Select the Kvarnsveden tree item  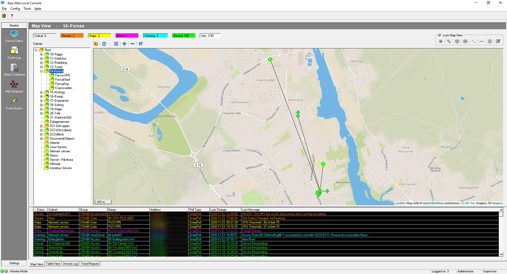click(x=63, y=88)
